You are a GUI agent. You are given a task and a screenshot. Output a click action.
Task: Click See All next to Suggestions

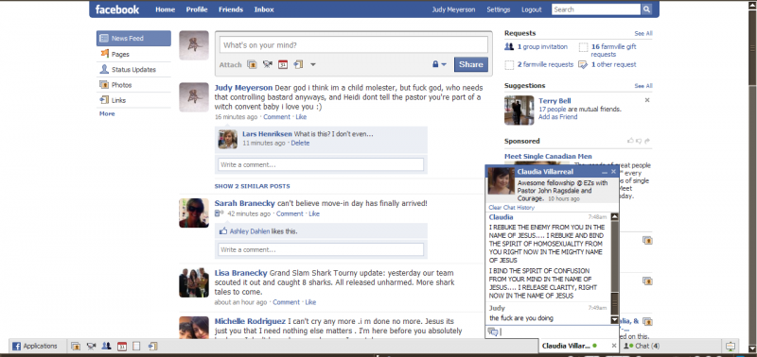tap(643, 86)
